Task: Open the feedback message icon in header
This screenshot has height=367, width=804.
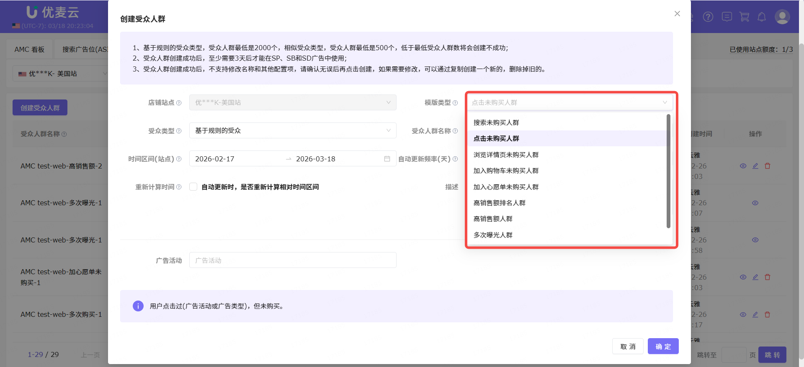Action: (x=727, y=17)
